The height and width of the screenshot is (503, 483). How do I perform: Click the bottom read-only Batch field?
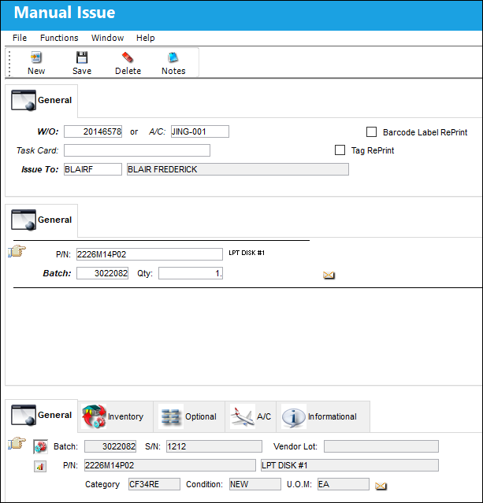[x=110, y=446]
